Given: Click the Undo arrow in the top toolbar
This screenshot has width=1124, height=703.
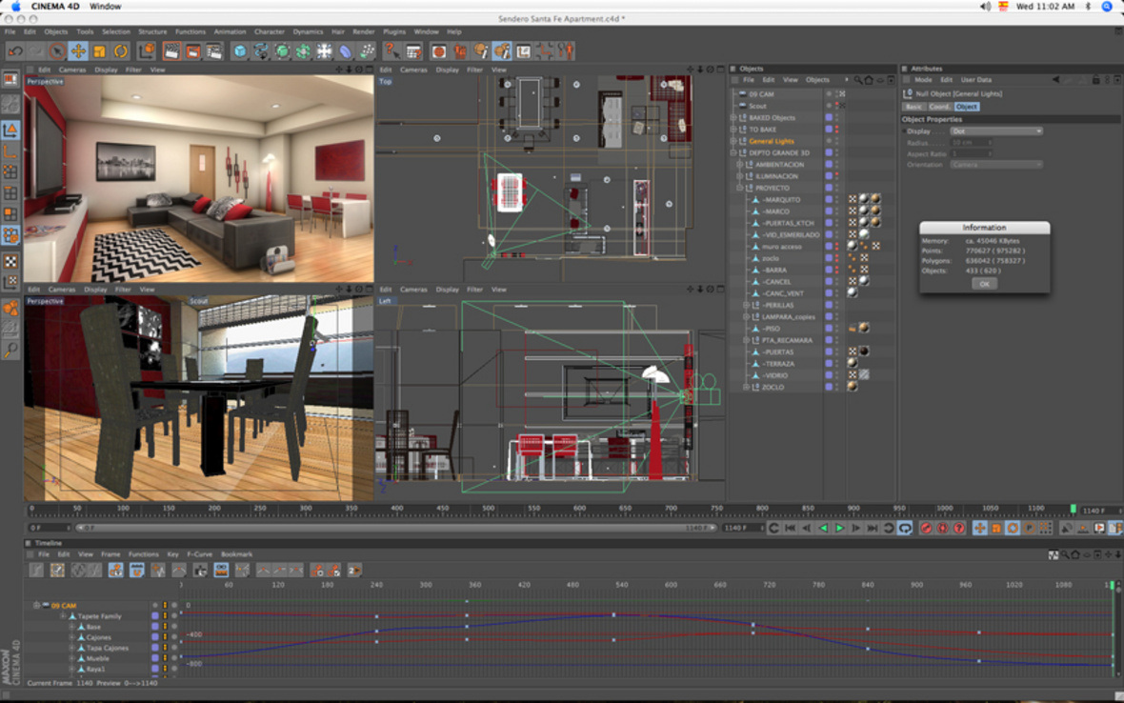Looking at the screenshot, I should [x=14, y=51].
